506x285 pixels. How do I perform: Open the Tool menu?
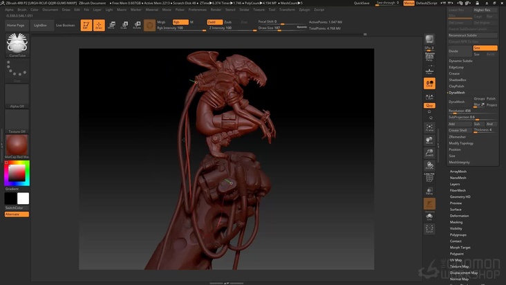pos(272,10)
